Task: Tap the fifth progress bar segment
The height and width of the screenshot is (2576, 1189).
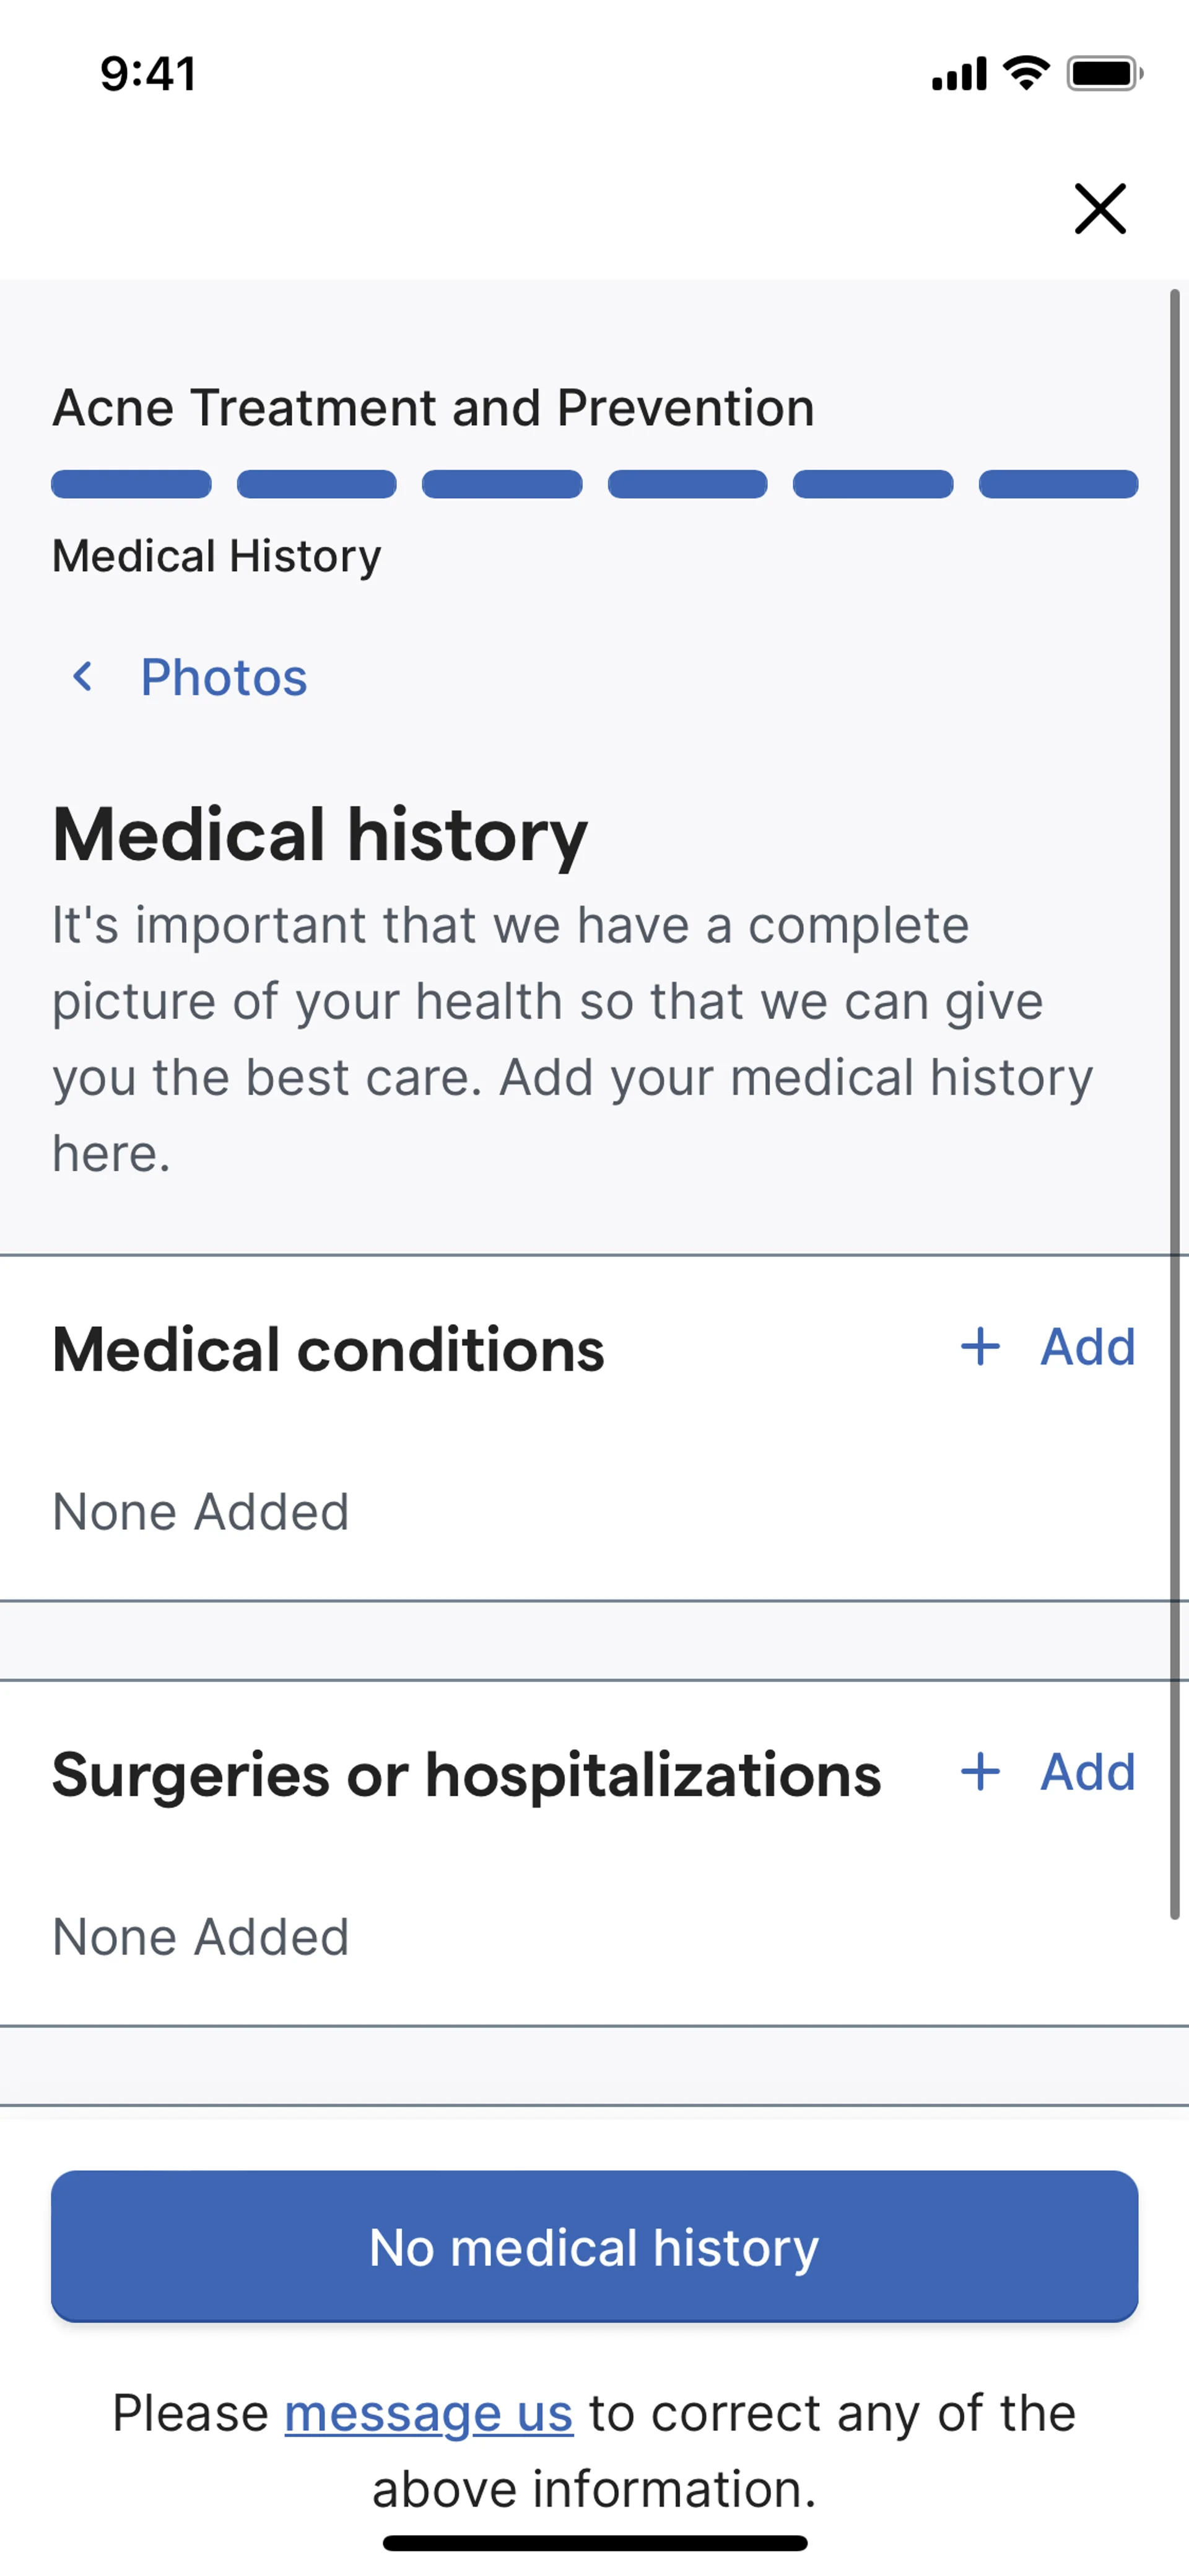Action: point(873,484)
